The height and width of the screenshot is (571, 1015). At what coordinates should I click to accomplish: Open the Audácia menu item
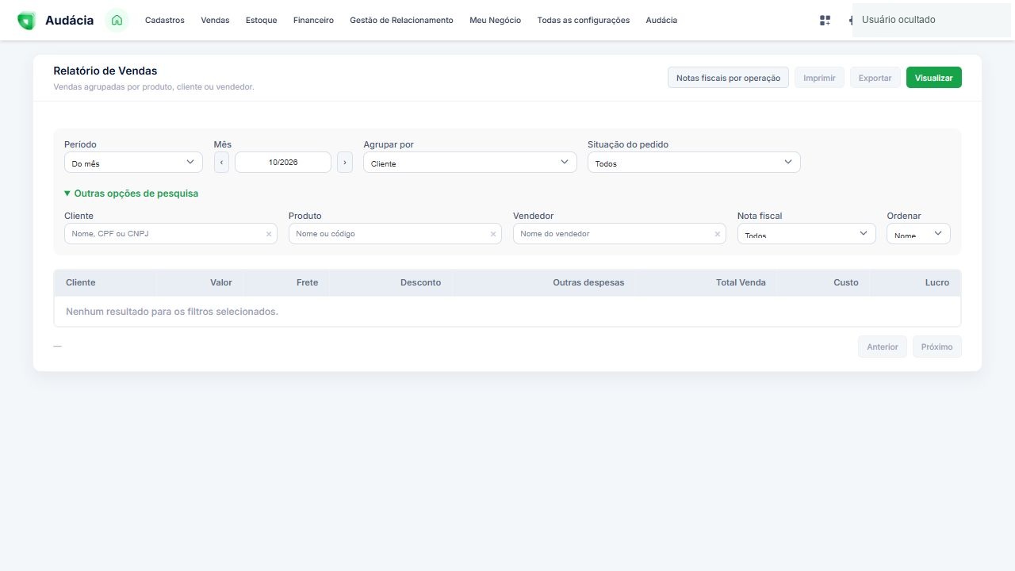click(661, 21)
